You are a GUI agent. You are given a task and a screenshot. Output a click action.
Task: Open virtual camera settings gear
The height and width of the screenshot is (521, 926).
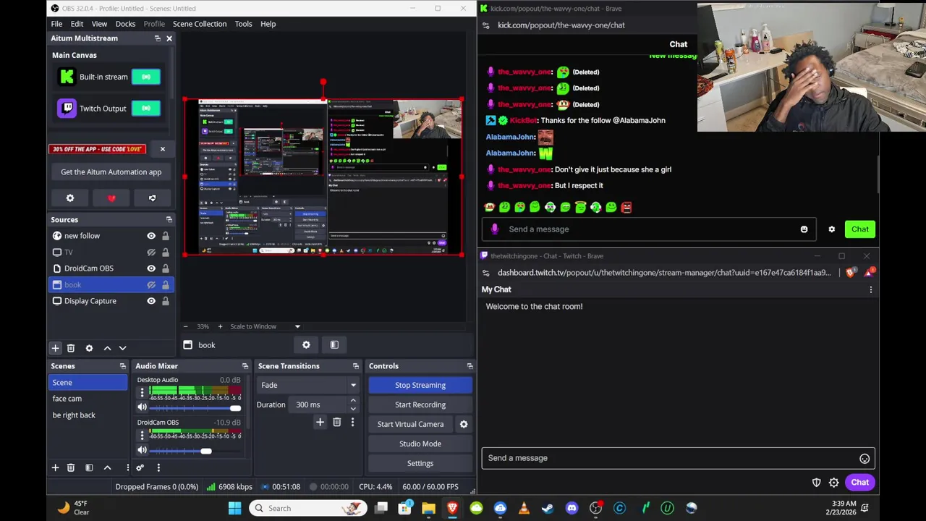(x=464, y=424)
